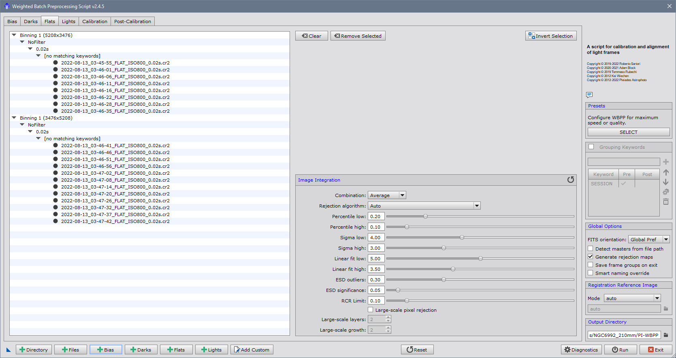Open the Calibration tab

coord(95,21)
